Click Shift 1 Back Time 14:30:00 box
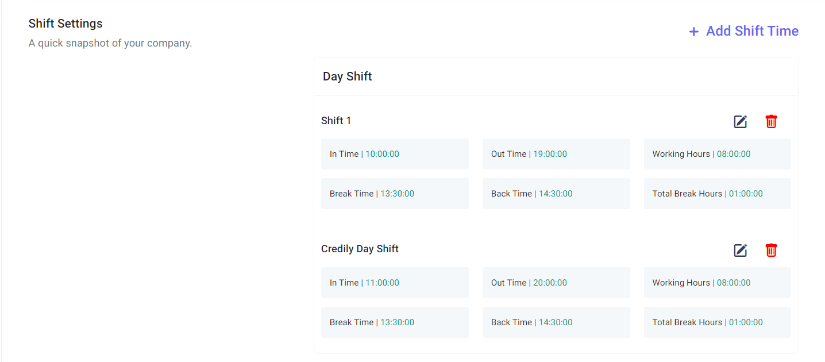The height and width of the screenshot is (362, 825). click(x=556, y=194)
